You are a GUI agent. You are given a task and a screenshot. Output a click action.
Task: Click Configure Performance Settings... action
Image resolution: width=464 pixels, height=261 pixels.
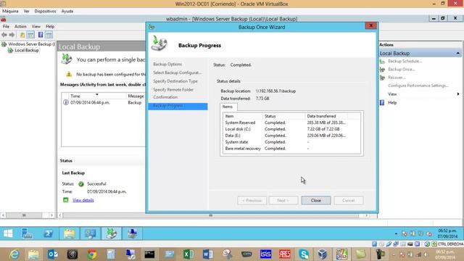(x=418, y=86)
